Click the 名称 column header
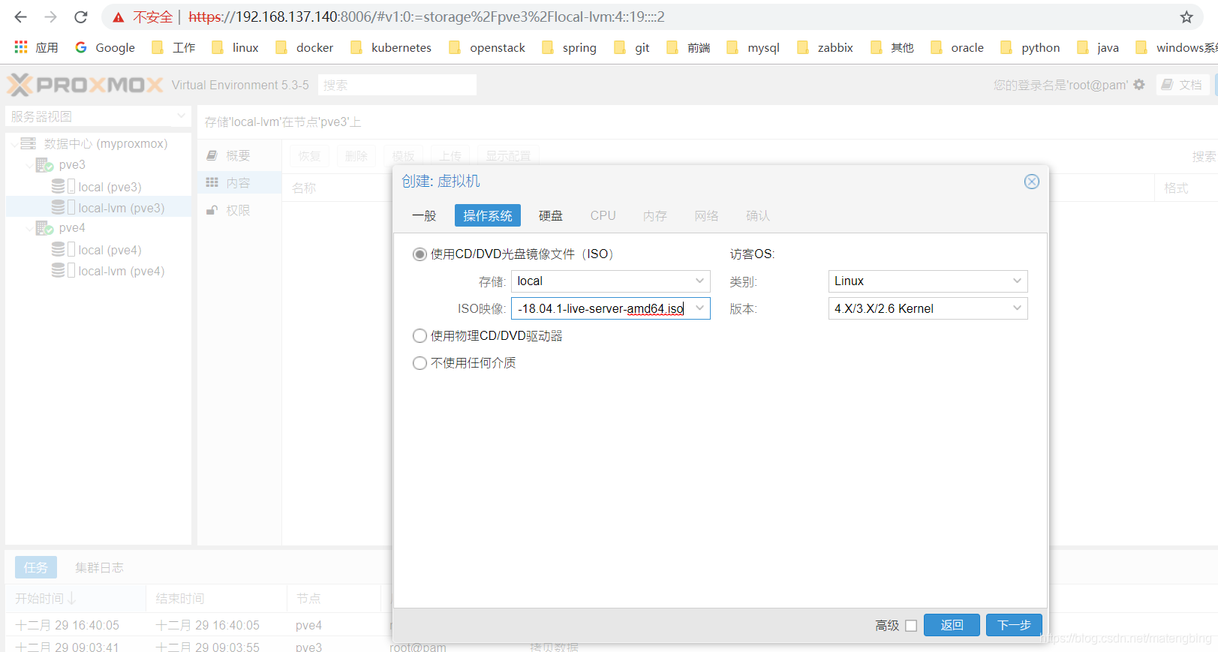 pyautogui.click(x=338, y=188)
